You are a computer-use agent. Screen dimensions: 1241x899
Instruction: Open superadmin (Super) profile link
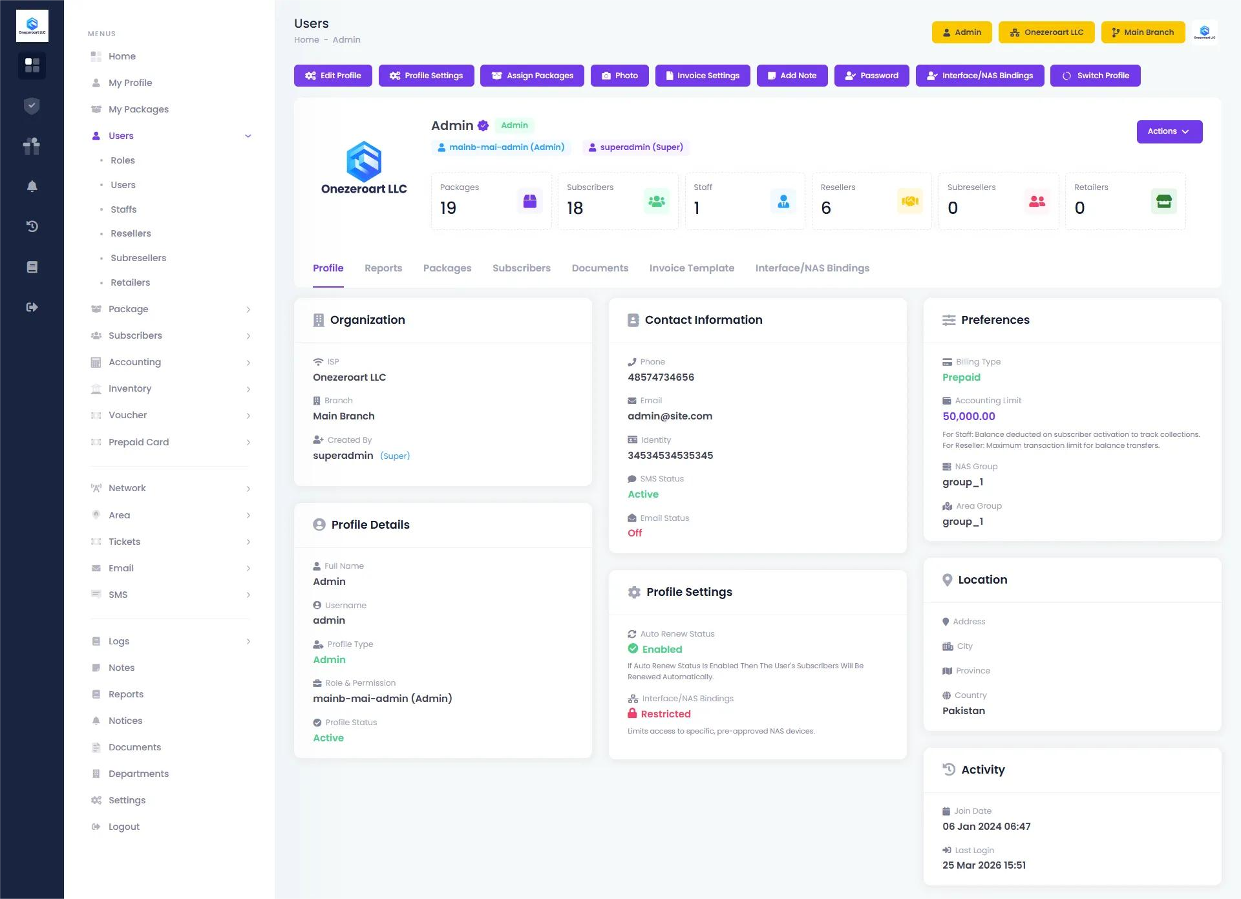(635, 147)
